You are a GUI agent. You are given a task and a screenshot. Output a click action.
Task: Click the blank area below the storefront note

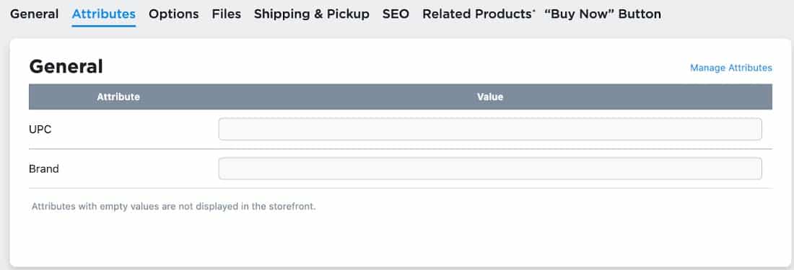[x=400, y=240]
